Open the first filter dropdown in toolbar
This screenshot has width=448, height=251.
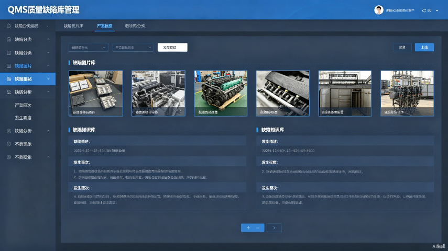click(x=88, y=48)
